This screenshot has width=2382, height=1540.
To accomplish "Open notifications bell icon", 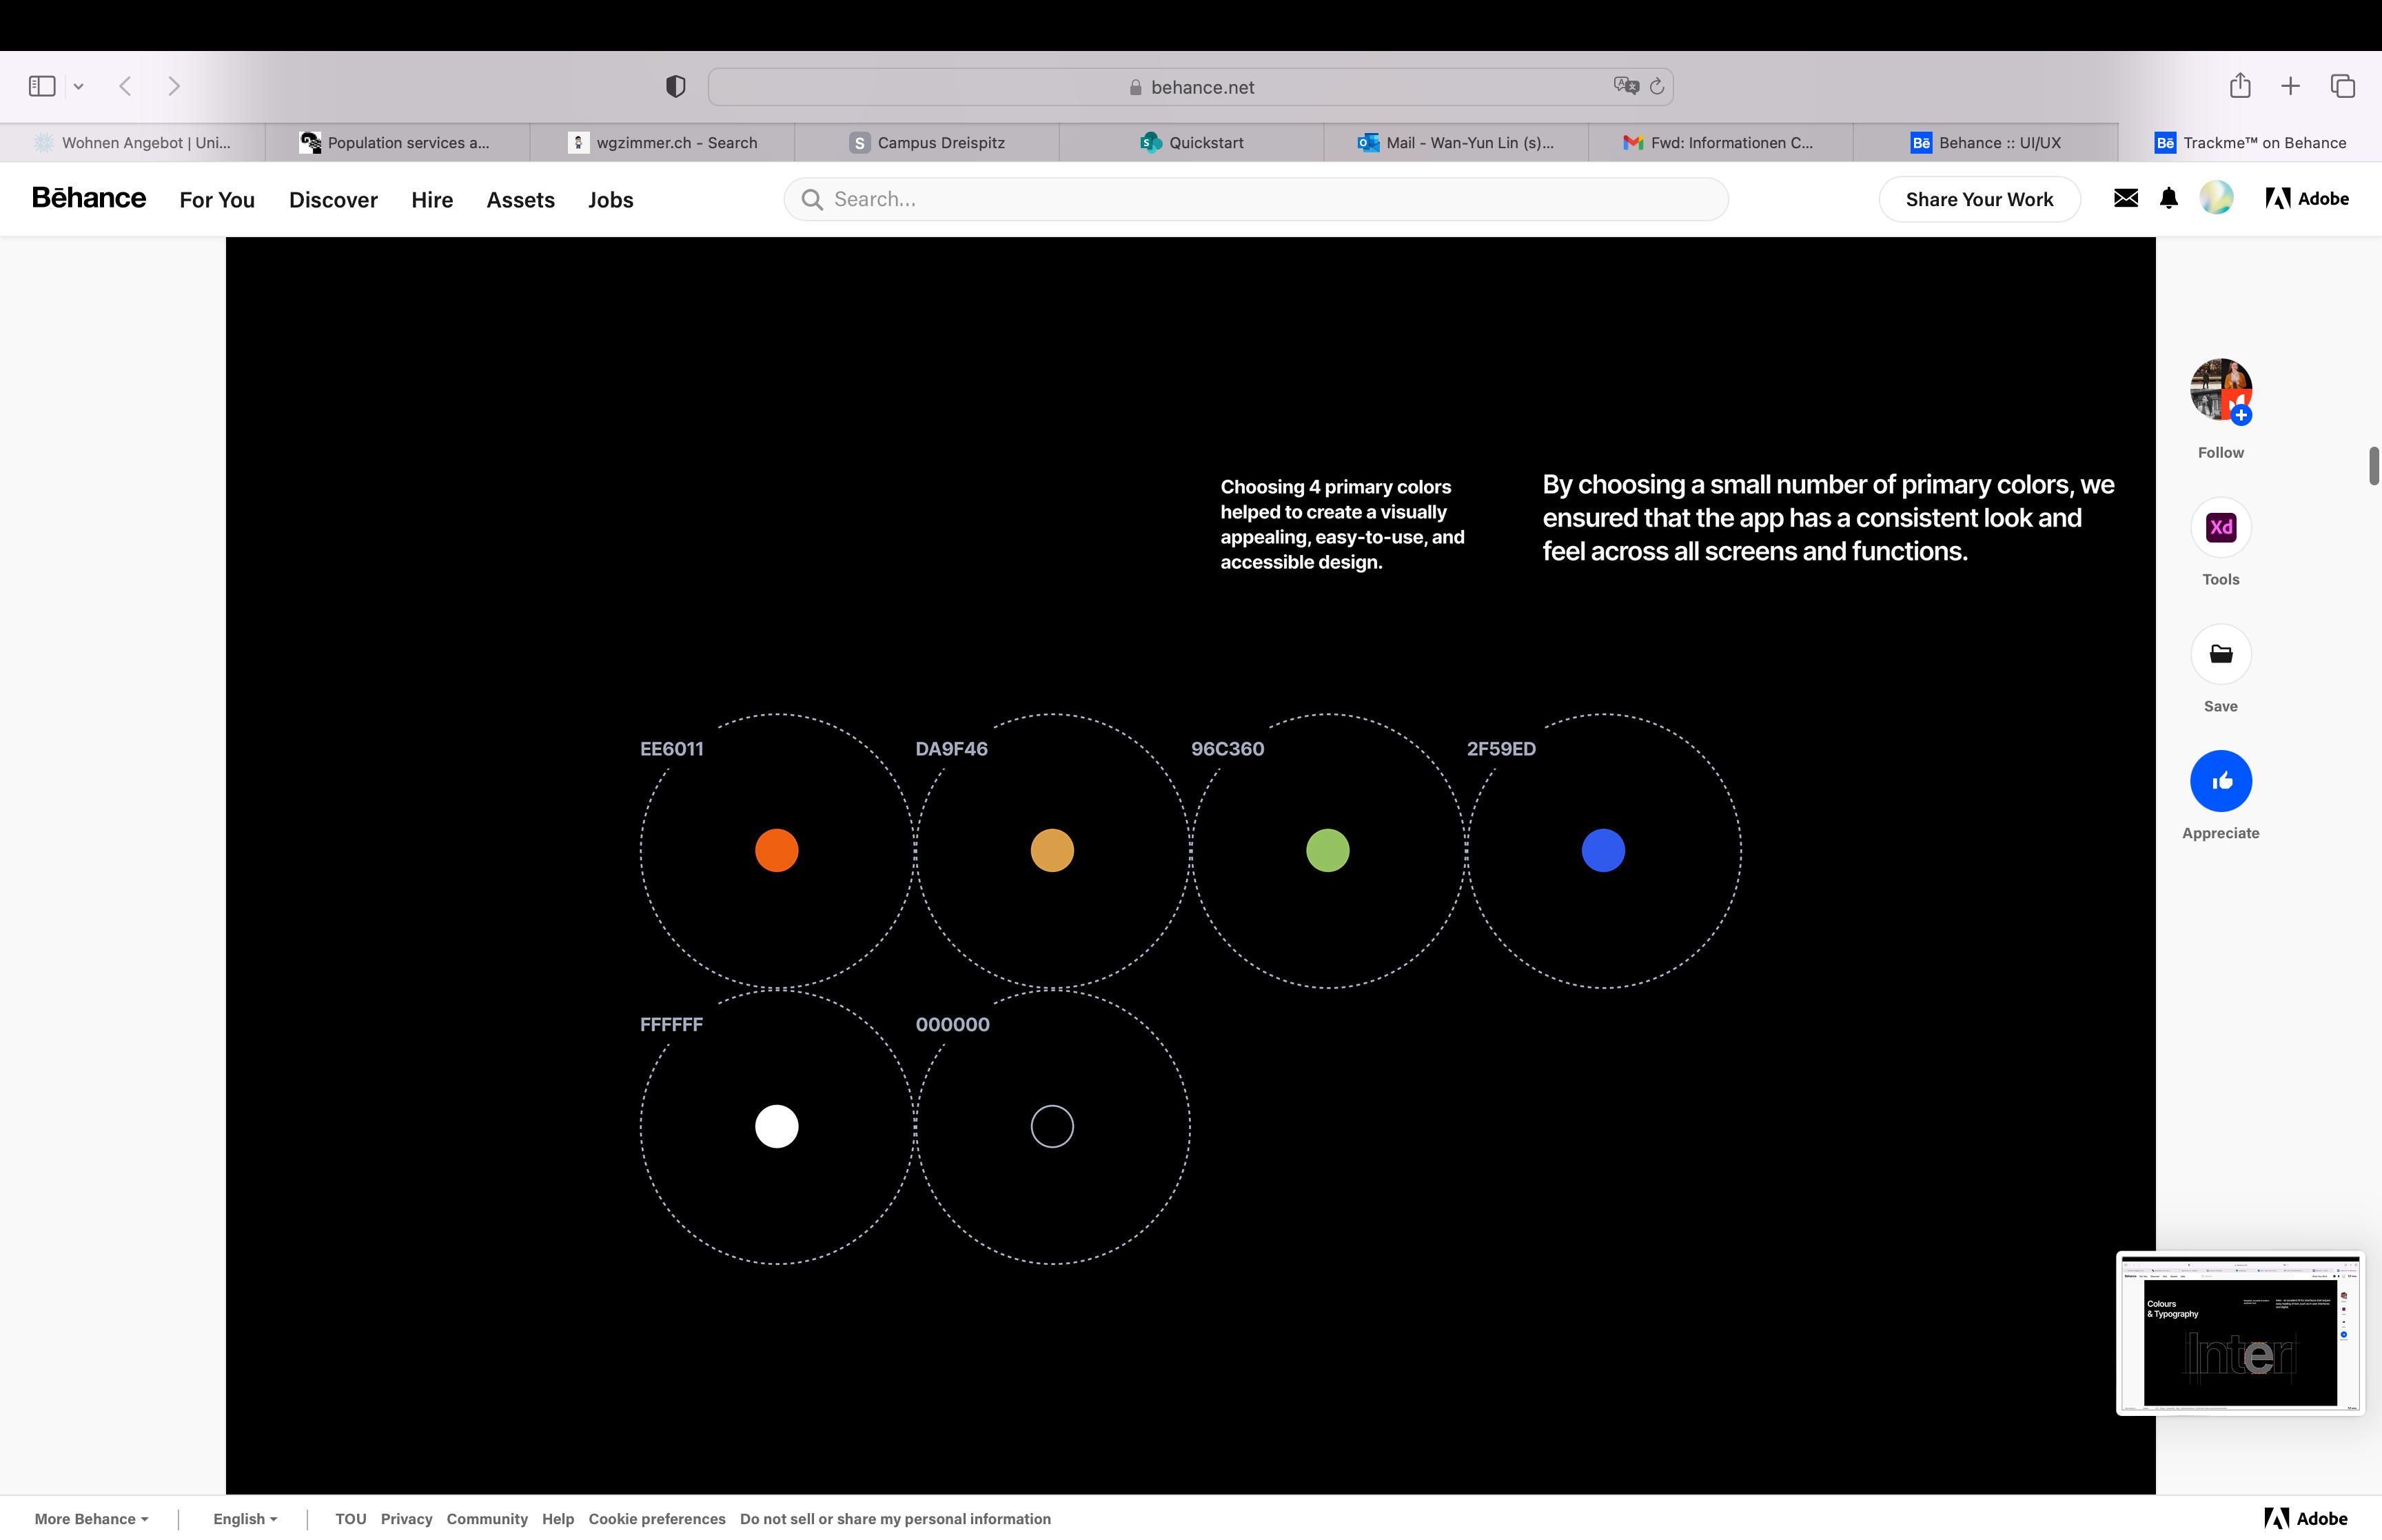I will tap(2168, 198).
